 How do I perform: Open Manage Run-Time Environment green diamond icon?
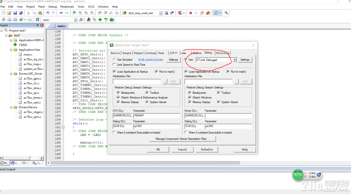100,20
